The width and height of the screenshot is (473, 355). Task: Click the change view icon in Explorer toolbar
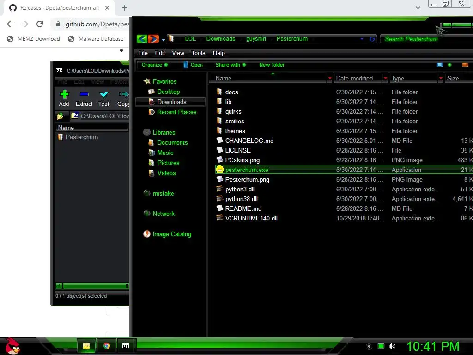(x=440, y=65)
